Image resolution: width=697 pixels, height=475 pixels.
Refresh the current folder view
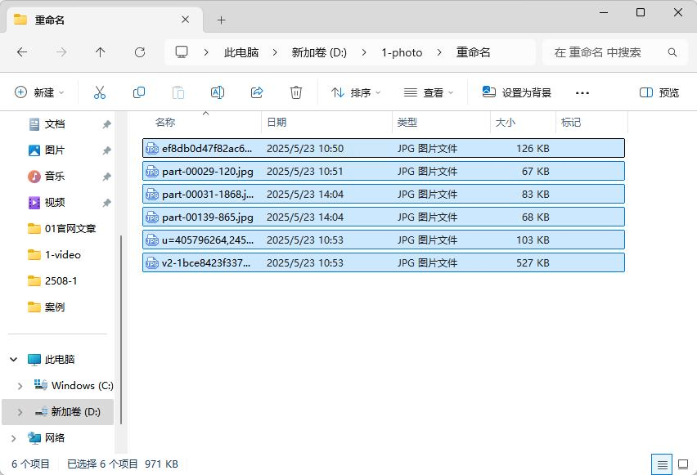tap(140, 52)
